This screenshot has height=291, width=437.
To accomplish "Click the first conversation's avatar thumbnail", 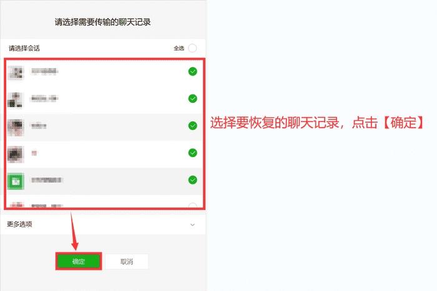I will [x=16, y=73].
